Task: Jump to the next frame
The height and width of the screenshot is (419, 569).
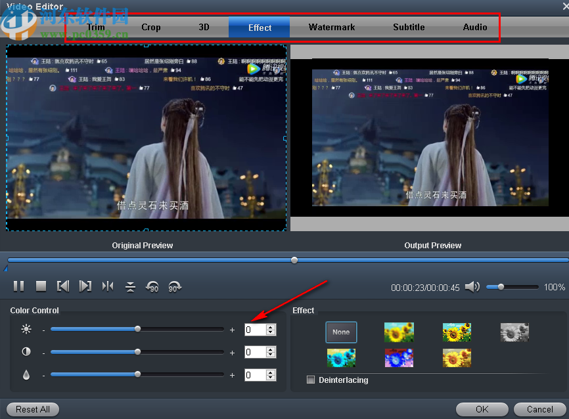Action: [x=85, y=286]
